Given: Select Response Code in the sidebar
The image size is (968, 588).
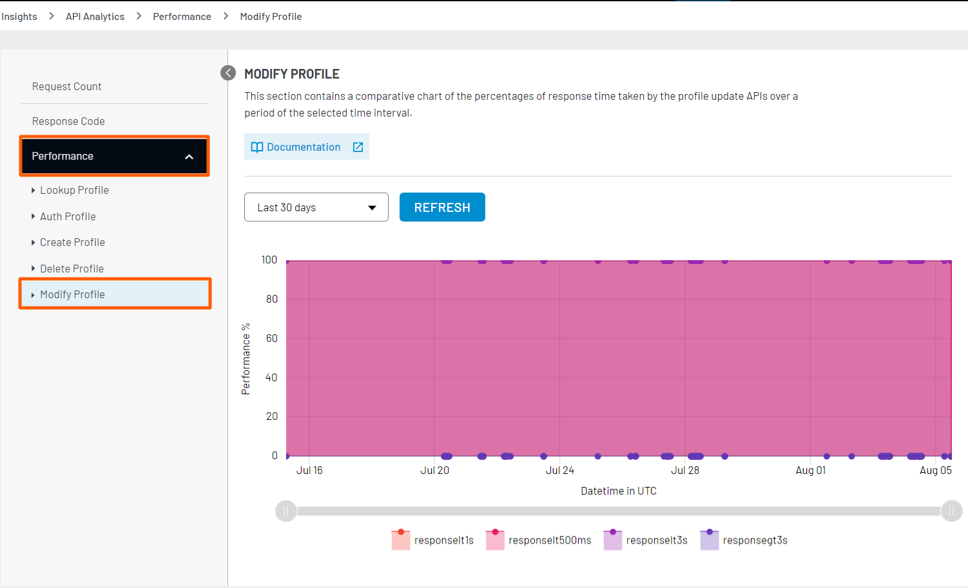Looking at the screenshot, I should coord(68,121).
